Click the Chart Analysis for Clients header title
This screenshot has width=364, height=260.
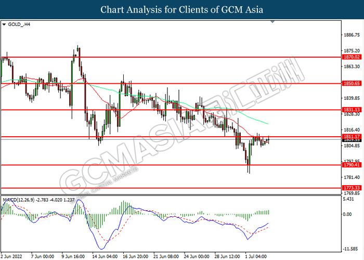182,10
